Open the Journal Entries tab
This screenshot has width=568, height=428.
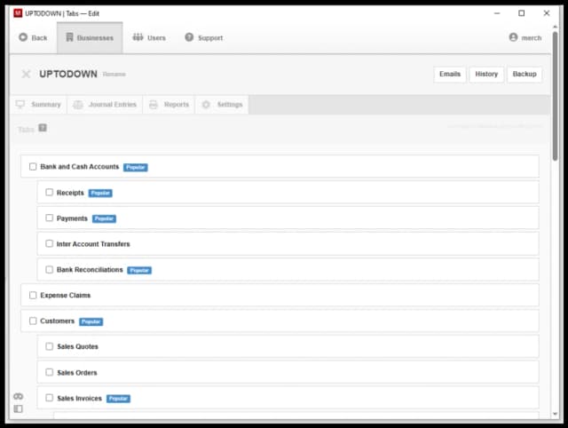(105, 105)
